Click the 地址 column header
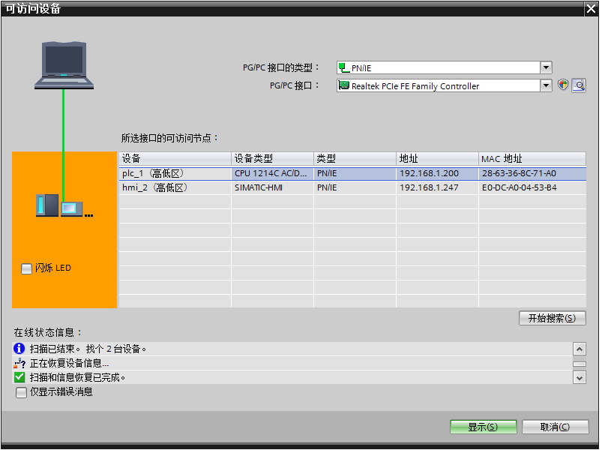 [x=437, y=158]
